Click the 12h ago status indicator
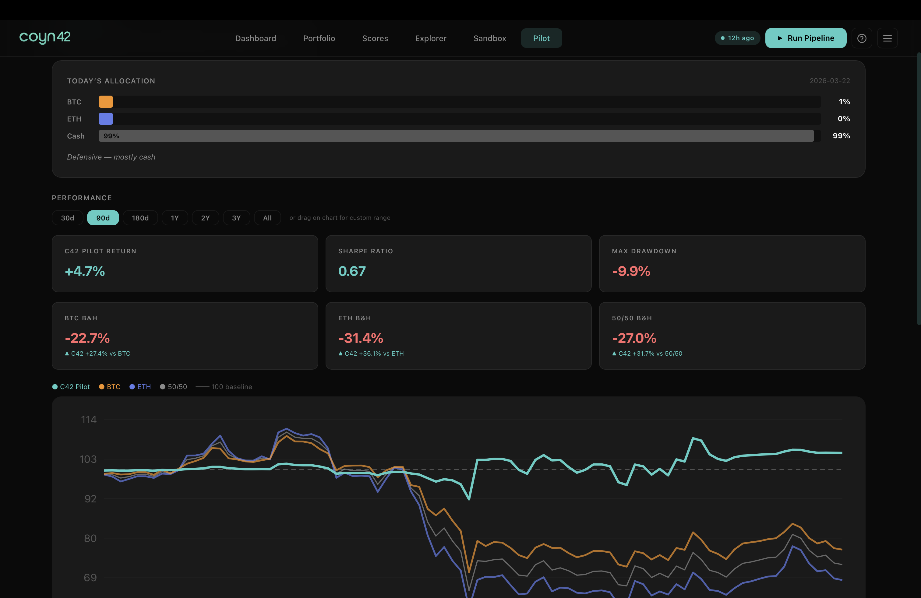The width and height of the screenshot is (921, 598). (x=737, y=38)
